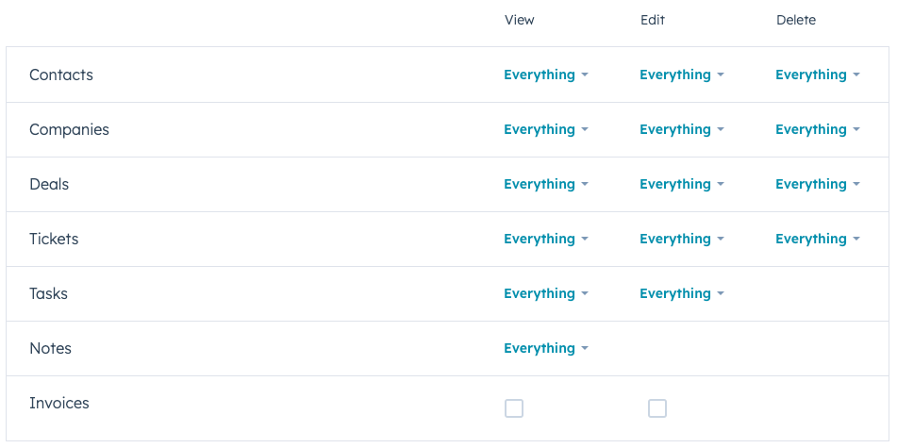This screenshot has width=897, height=448.
Task: Open the Tasks Edit permission dropdown
Action: pos(682,293)
